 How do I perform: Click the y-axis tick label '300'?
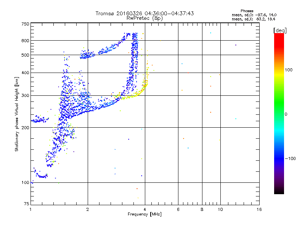click(25, 96)
